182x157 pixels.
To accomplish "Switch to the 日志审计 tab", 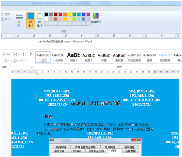I will (x=76, y=151).
